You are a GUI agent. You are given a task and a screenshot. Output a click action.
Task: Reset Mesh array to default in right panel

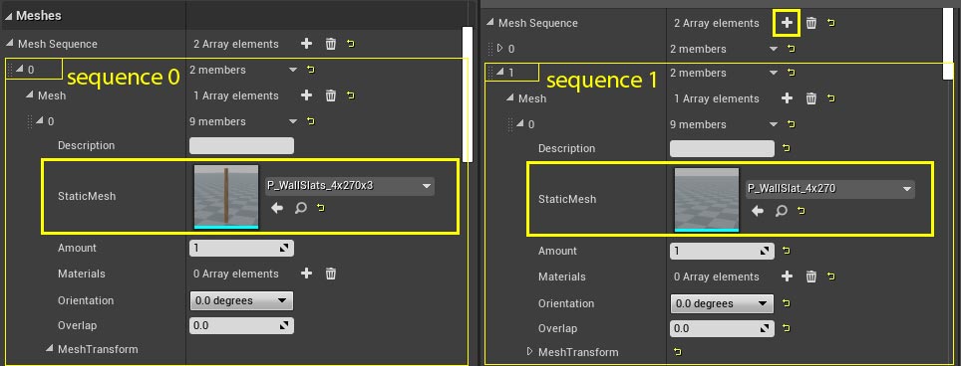831,98
